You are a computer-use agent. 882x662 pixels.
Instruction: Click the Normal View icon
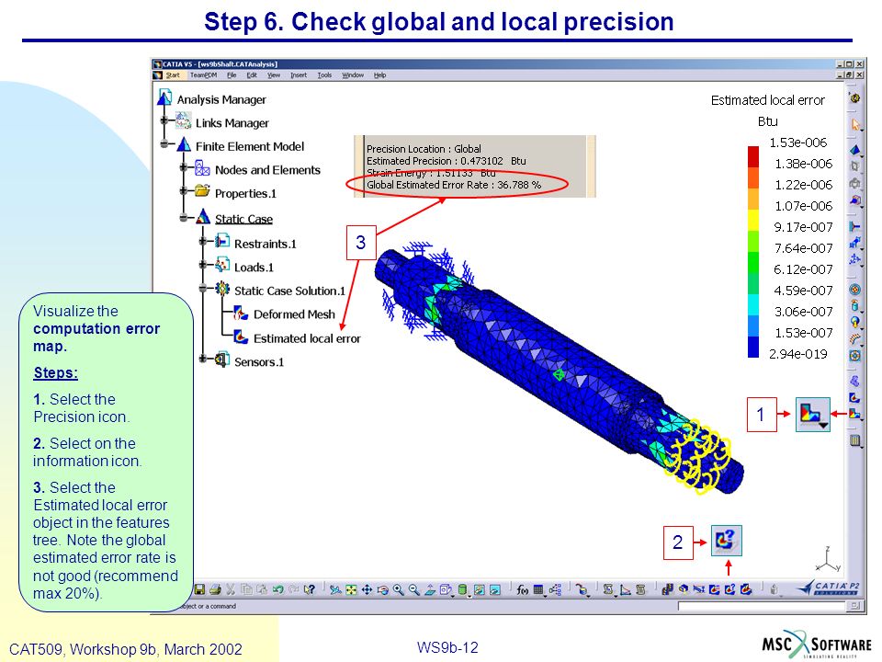(x=430, y=589)
